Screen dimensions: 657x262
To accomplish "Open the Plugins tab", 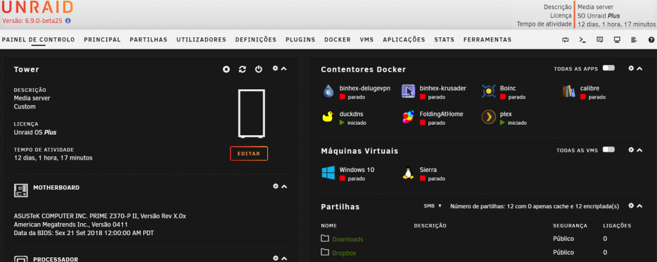I will pyautogui.click(x=300, y=40).
